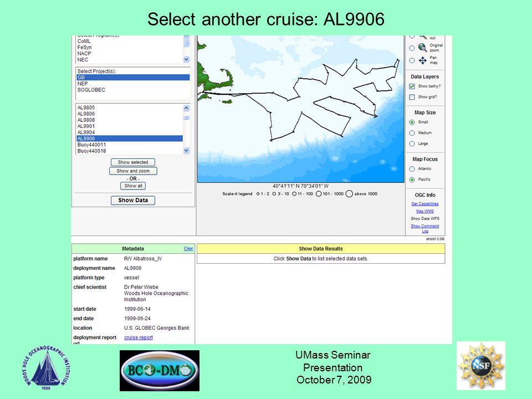Click the down arrow of the cruise list scrollbar
This screenshot has width=532, height=399.
click(186, 150)
